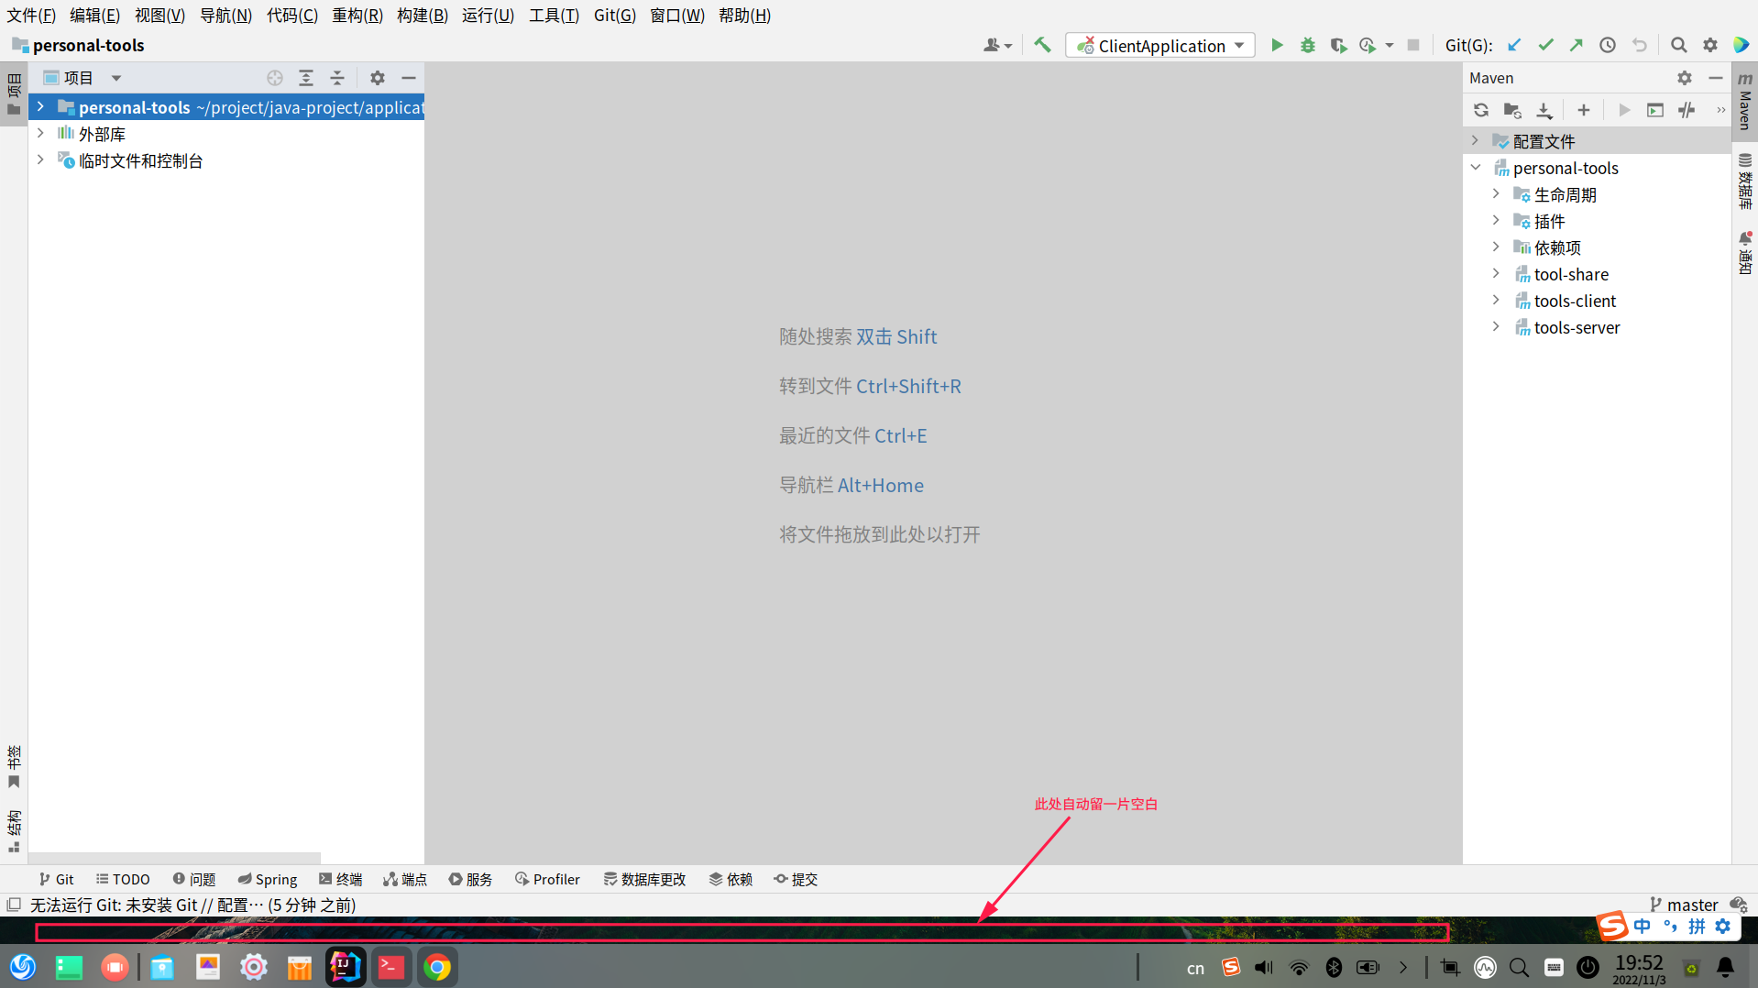Build project with the hammer icon

click(x=1042, y=45)
